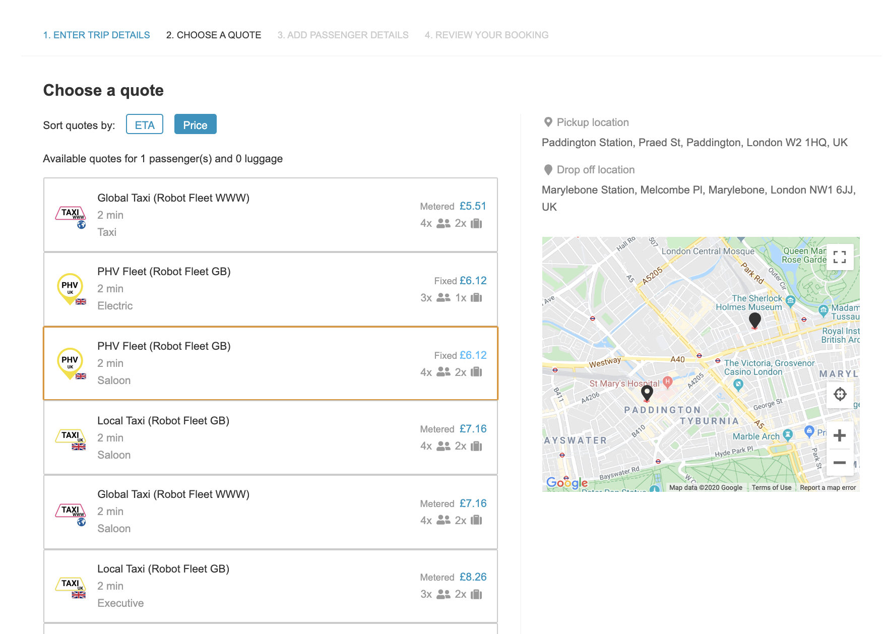Go back to Enter Trip Details step
This screenshot has width=883, height=634.
pos(96,35)
